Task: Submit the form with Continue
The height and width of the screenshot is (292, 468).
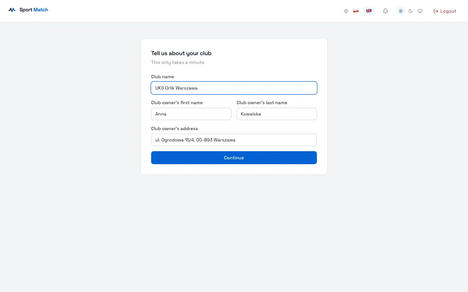Action: coord(234,158)
